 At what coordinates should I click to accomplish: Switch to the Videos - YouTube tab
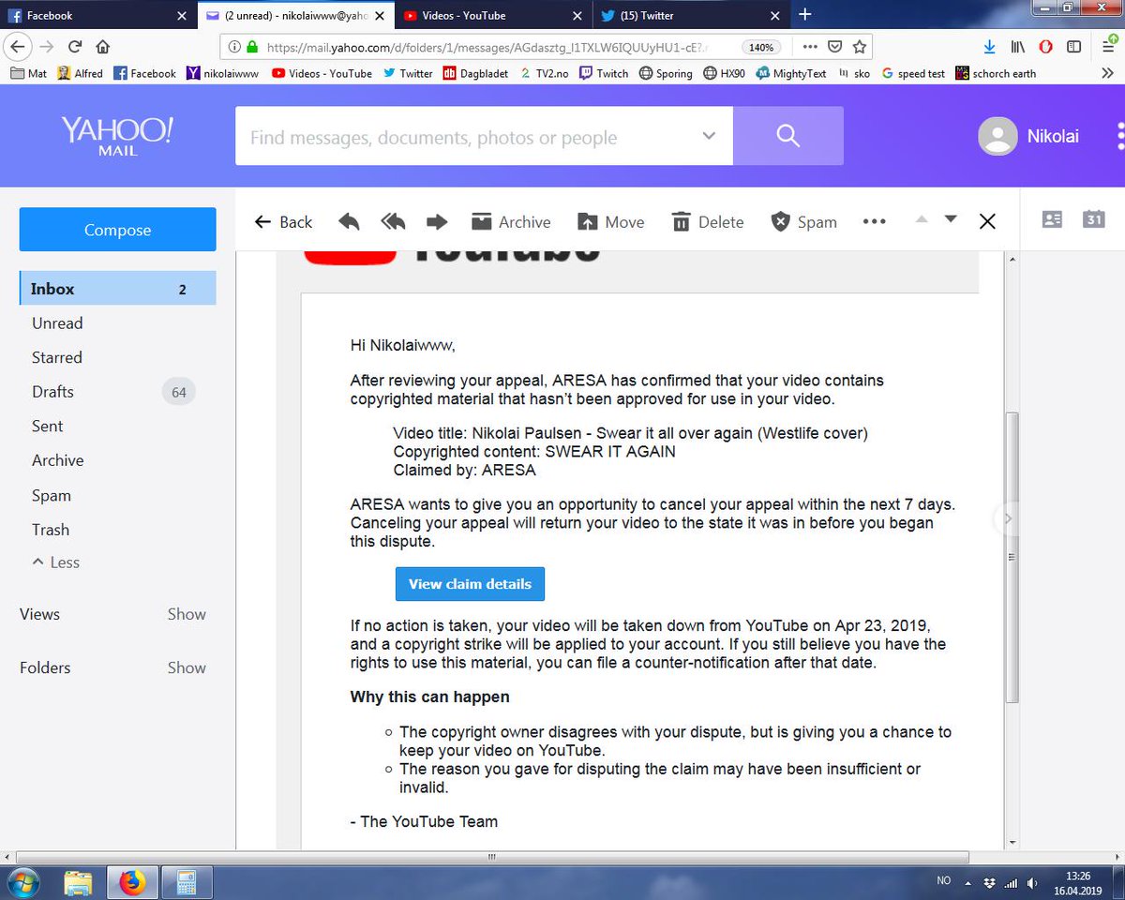[x=493, y=15]
